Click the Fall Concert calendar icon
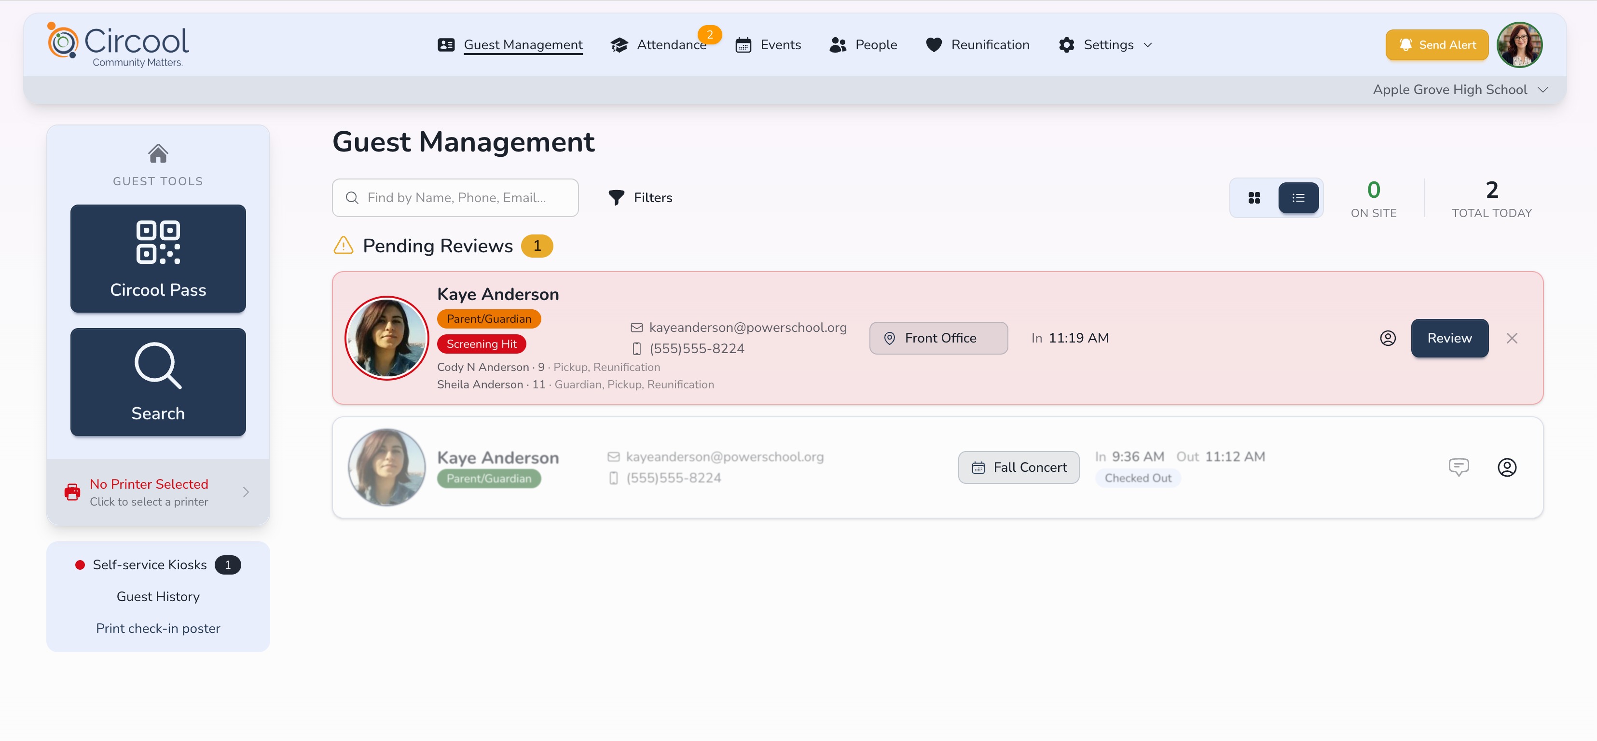 click(x=977, y=467)
